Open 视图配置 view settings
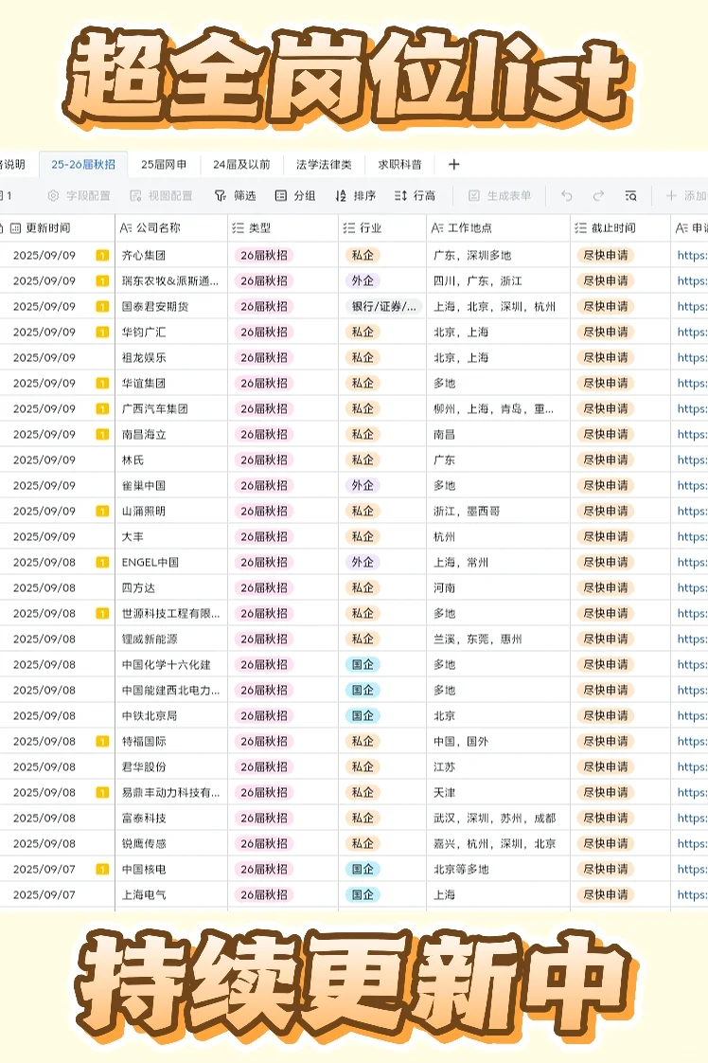708x1063 pixels. pos(161,196)
